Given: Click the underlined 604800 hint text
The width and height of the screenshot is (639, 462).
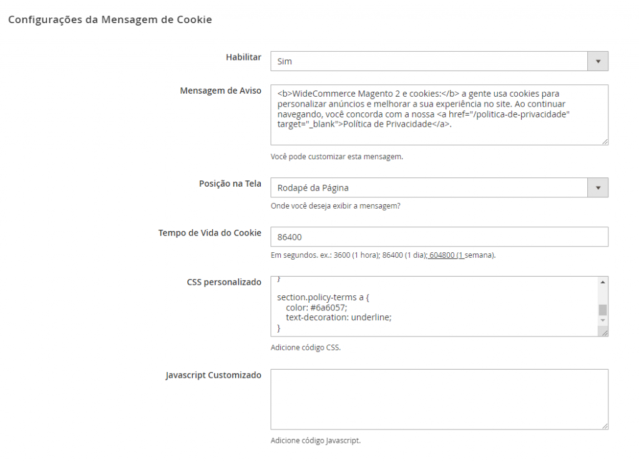Looking at the screenshot, I should tap(442, 255).
